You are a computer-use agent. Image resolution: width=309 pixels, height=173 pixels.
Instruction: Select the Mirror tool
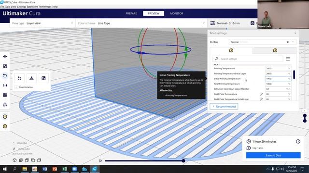5,86
